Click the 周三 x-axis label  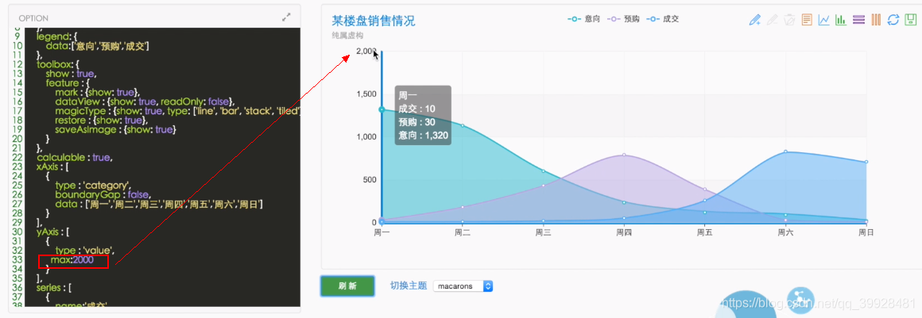pos(543,233)
